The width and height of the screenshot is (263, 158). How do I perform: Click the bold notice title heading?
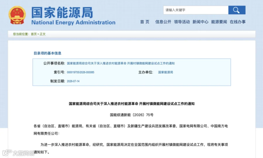(x=132, y=104)
